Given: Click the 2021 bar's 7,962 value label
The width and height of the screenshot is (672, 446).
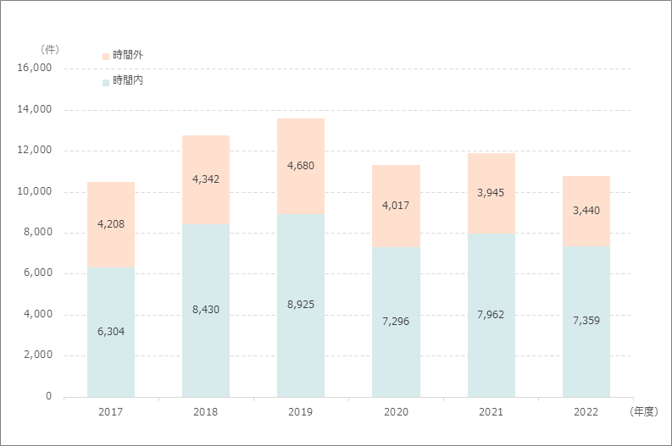Looking at the screenshot, I should point(491,315).
